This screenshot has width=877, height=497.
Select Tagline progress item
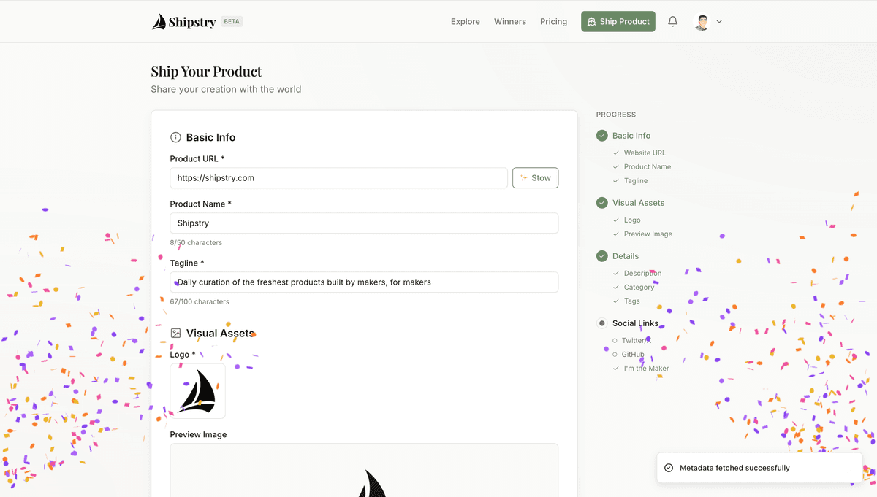pos(636,181)
